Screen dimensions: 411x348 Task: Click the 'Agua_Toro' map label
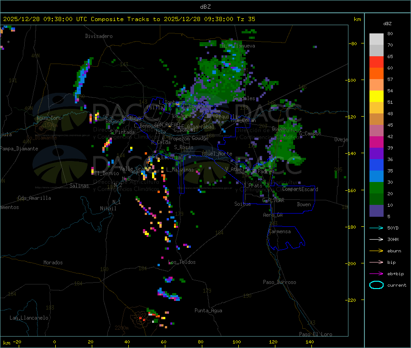[49, 118]
